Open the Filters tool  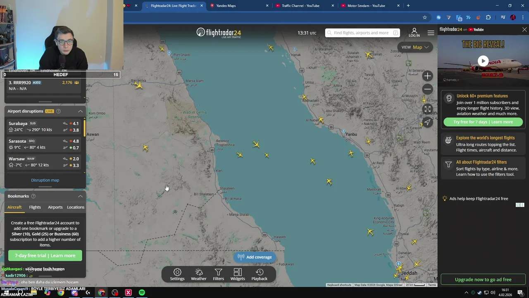[x=218, y=274]
